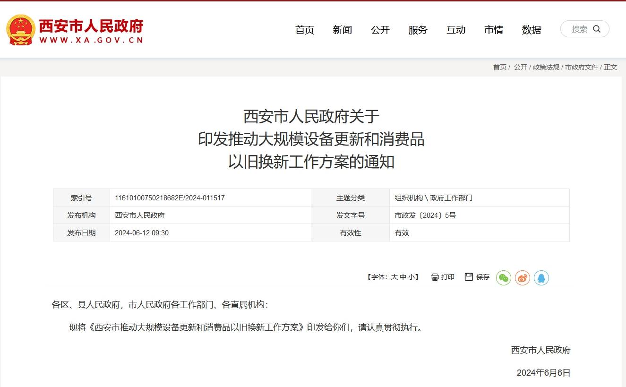
Task: Set font size to 小
Action: tap(412, 277)
